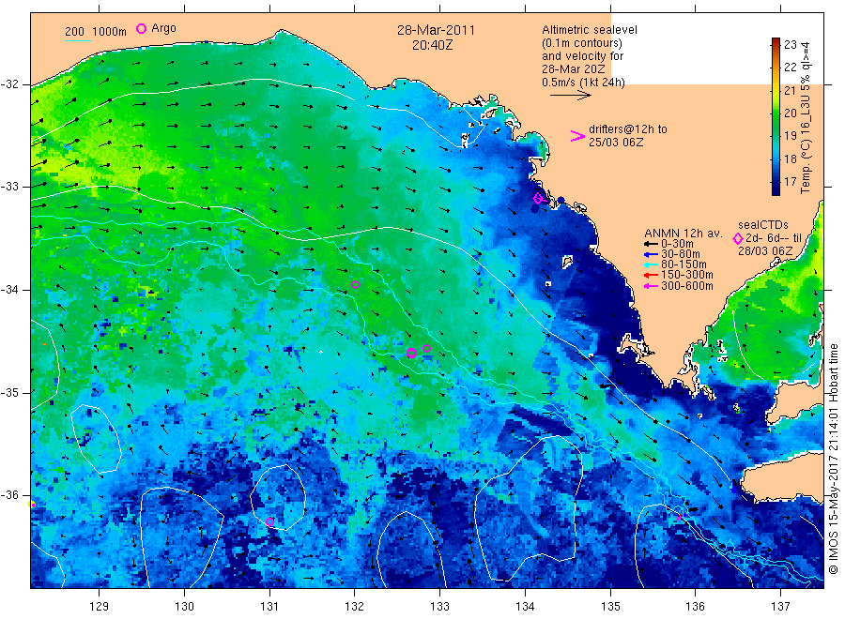Click the vertical IMOS copyright timestamp text

click(x=833, y=459)
